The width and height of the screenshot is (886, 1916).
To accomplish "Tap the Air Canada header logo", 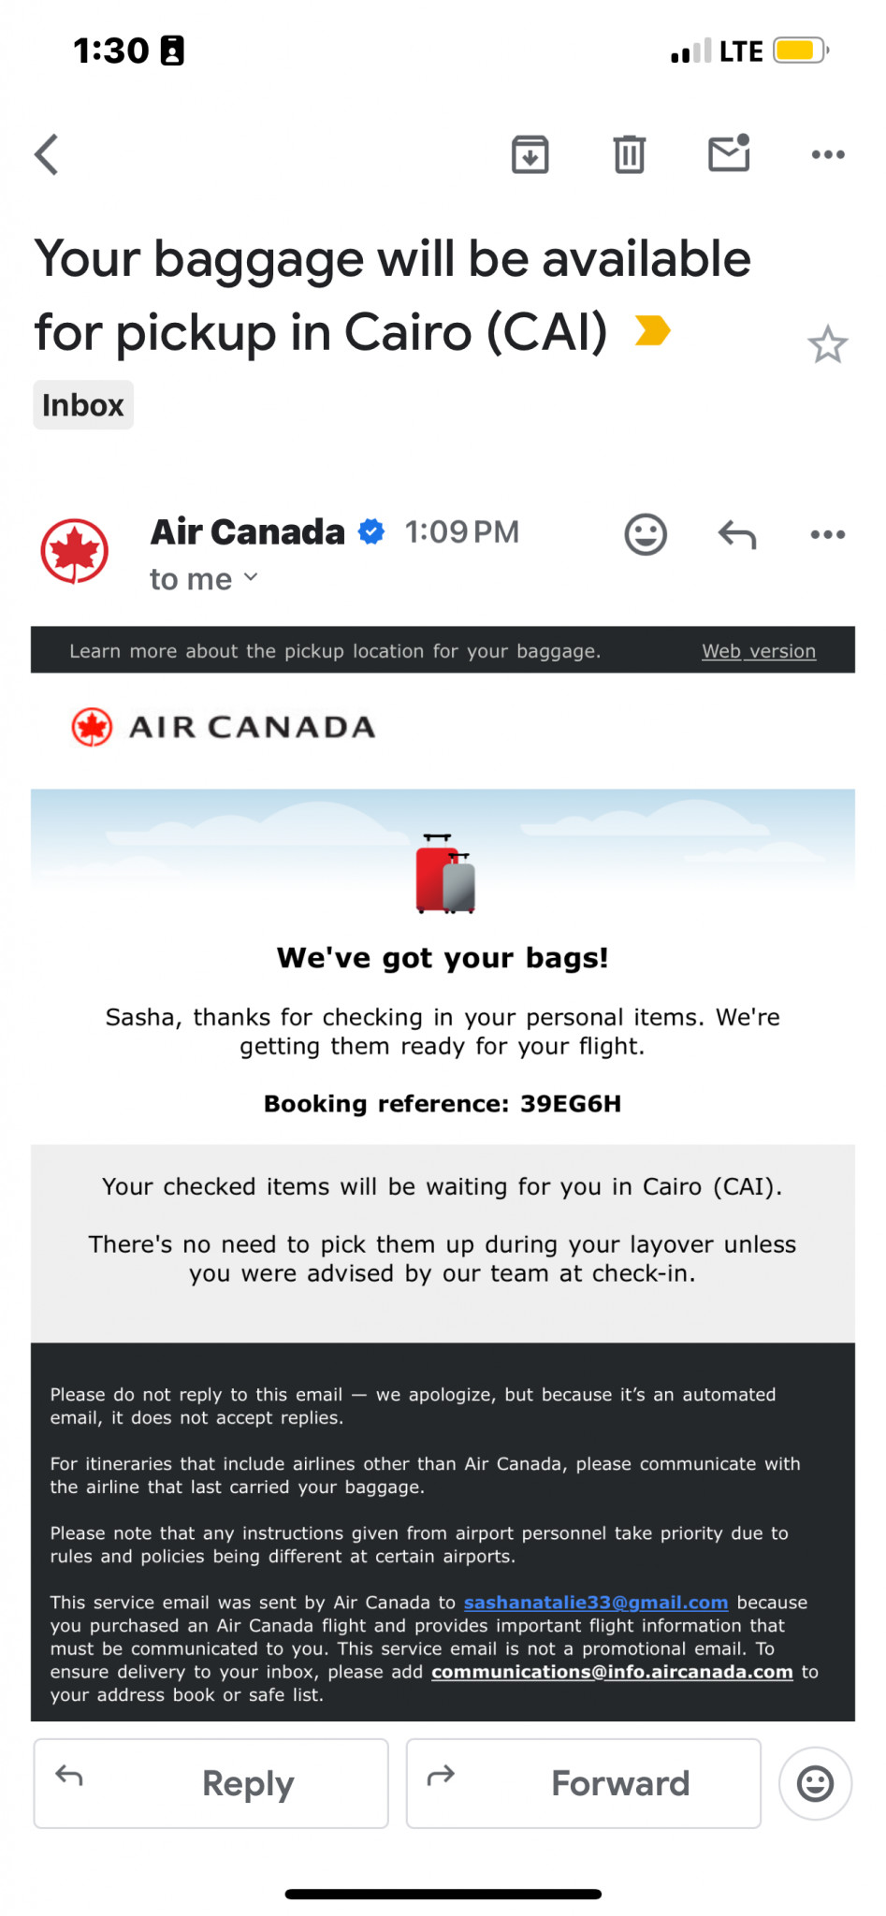I will (225, 727).
